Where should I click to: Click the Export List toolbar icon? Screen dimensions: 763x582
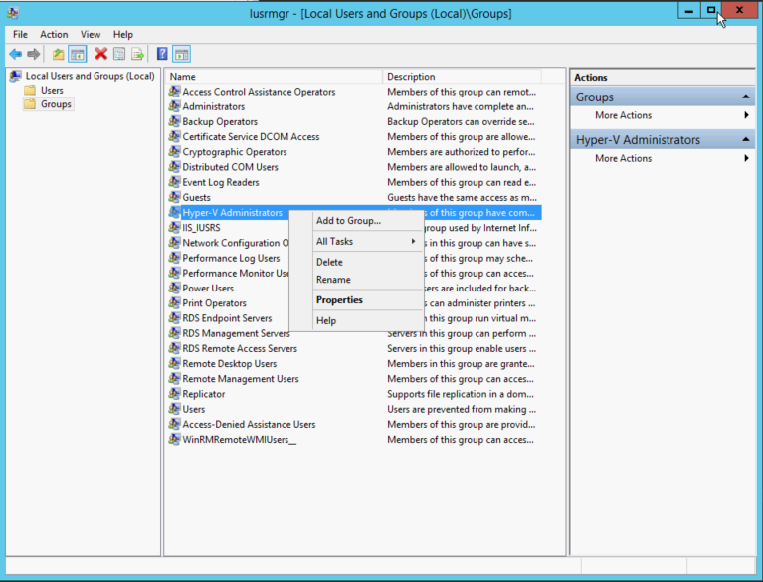(x=137, y=54)
